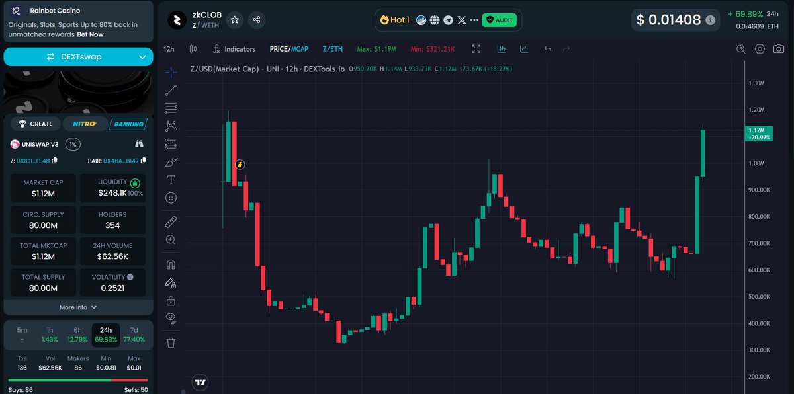794x394 pixels.
Task: Click trash icon to remove drawings
Action: [x=171, y=342]
